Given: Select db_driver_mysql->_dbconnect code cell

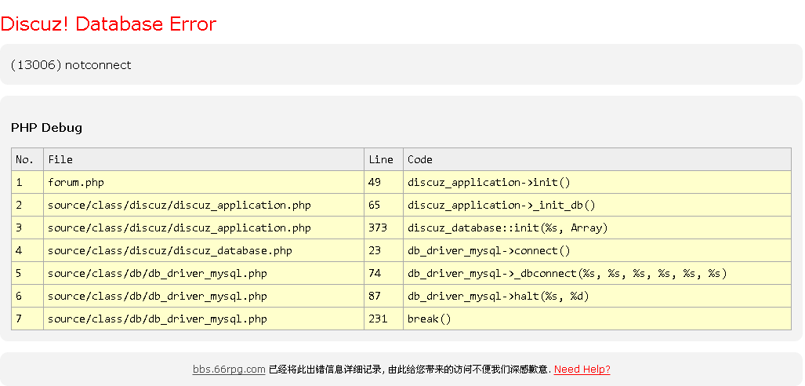Looking at the screenshot, I should click(597, 273).
